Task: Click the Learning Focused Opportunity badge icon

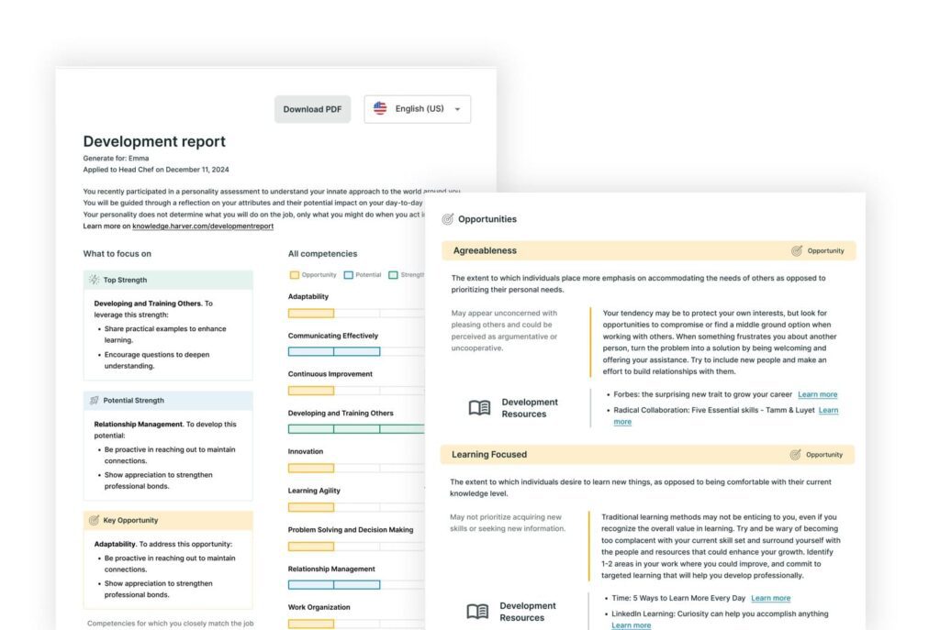Action: click(795, 454)
